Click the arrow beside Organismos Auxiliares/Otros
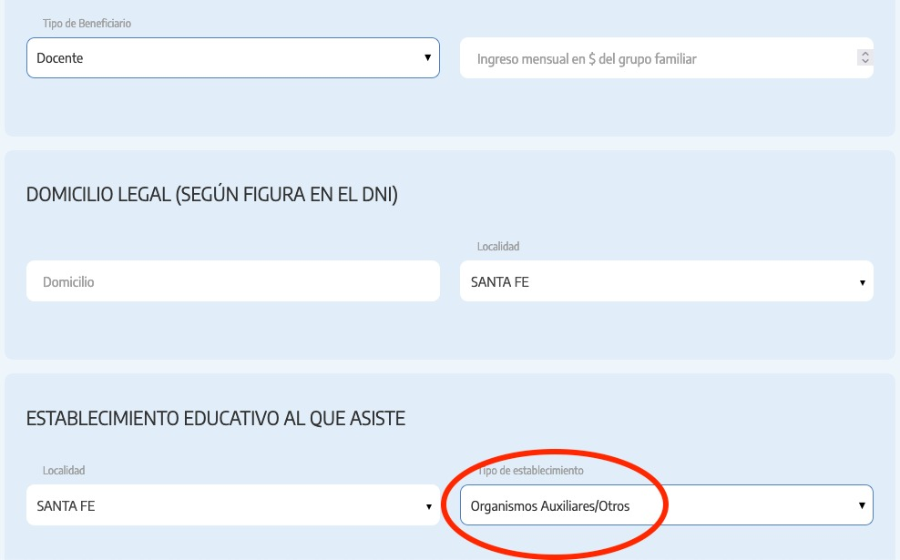 (861, 505)
